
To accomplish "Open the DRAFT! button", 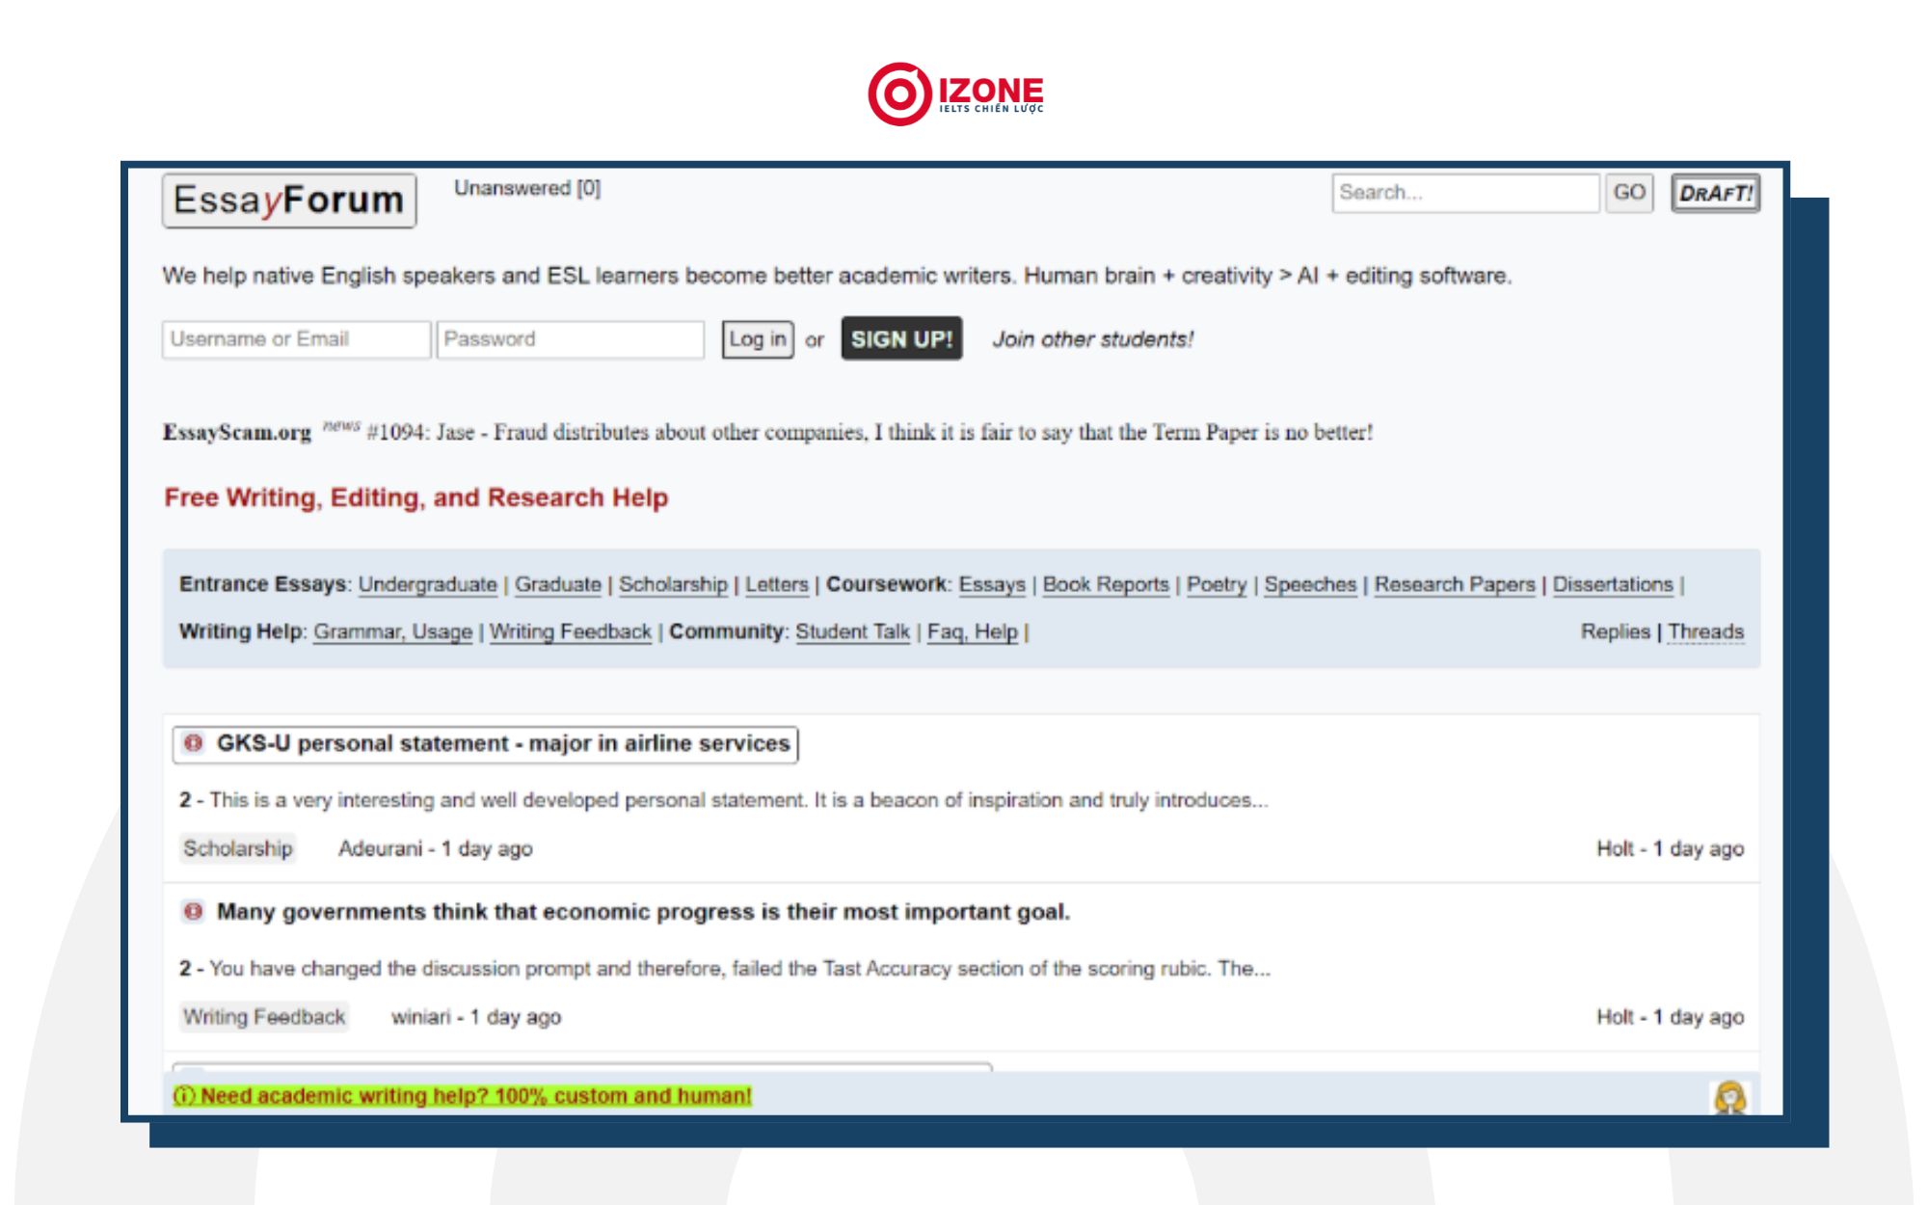I will pos(1716,193).
